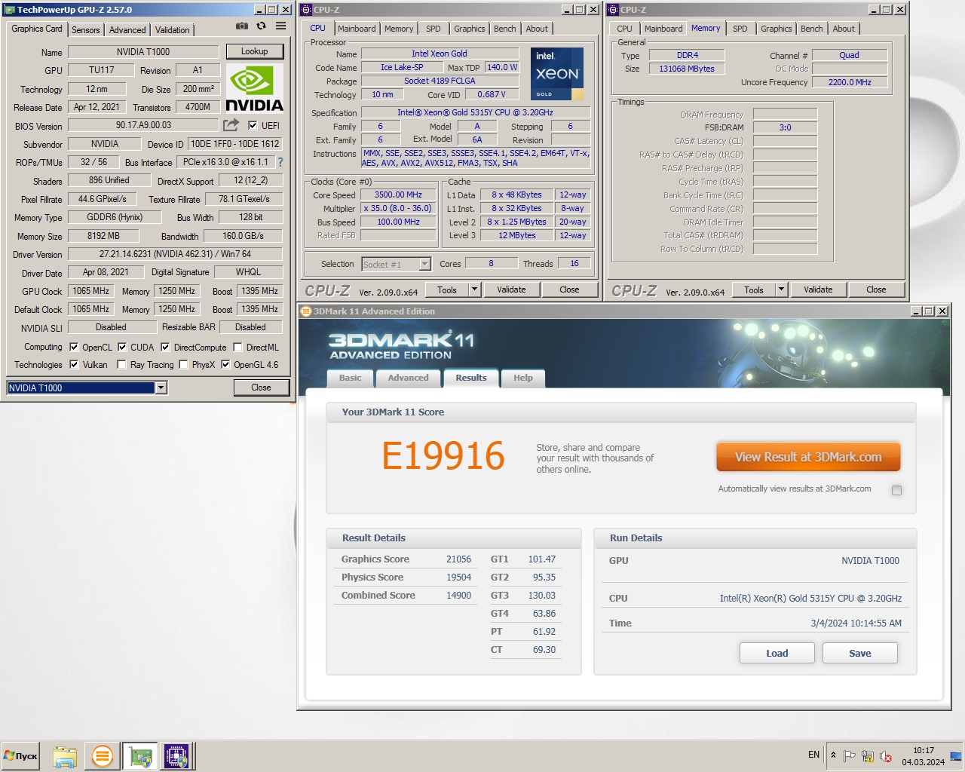The width and height of the screenshot is (965, 772).
Task: Click the Intel Xeon Gold badge
Action: [x=556, y=74]
